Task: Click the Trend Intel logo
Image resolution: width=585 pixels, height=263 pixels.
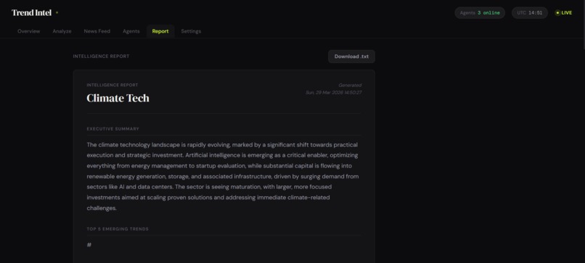Action: 31,12
